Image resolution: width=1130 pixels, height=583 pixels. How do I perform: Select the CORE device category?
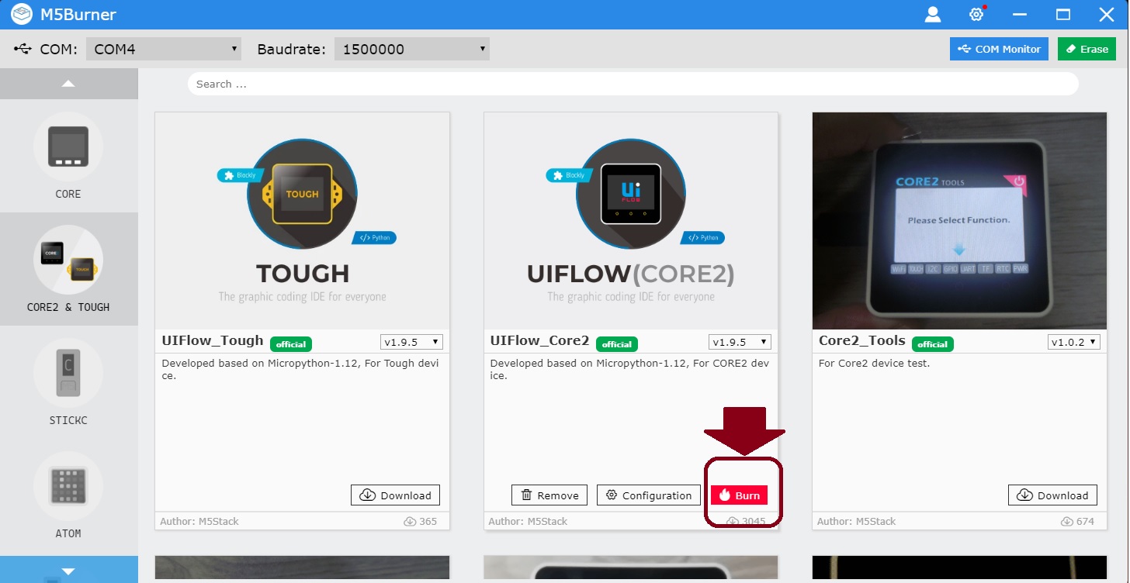[68, 155]
